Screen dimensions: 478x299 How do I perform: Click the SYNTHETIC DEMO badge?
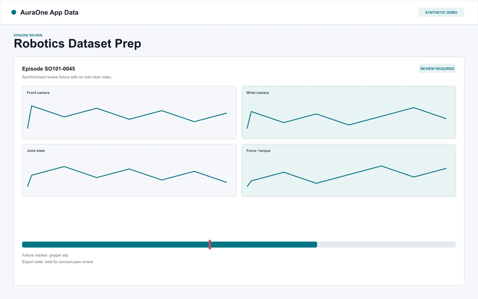(441, 12)
